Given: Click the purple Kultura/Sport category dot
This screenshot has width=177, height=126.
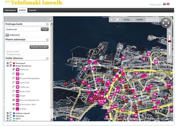Looking at the screenshot, I should 14,113.
